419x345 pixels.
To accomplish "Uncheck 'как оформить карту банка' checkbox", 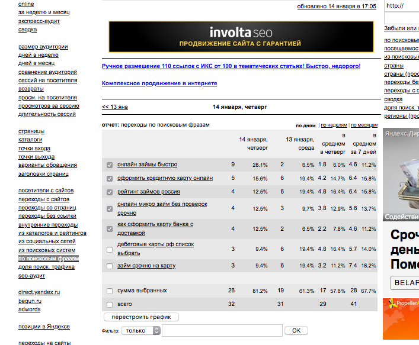I will pos(110,229).
